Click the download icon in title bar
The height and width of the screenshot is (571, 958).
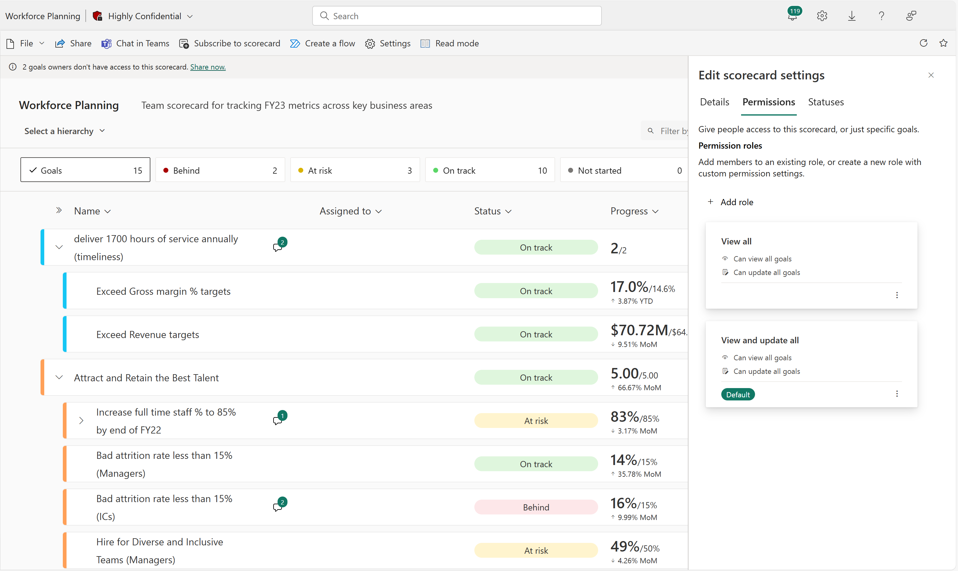852,15
